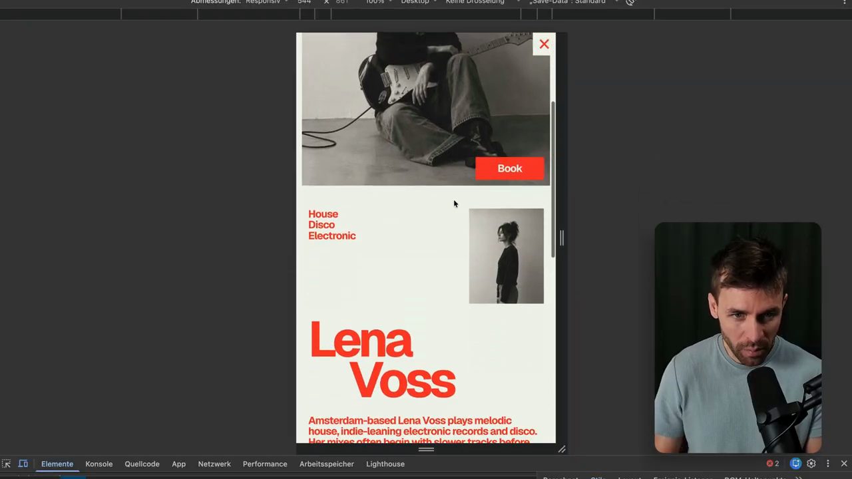Switch to the App tab

(178, 464)
